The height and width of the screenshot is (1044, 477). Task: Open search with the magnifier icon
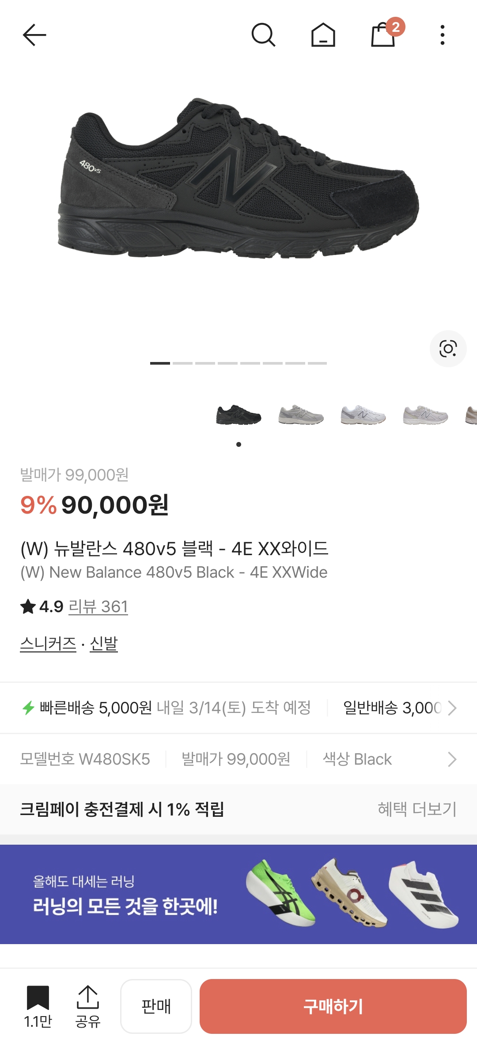click(263, 35)
